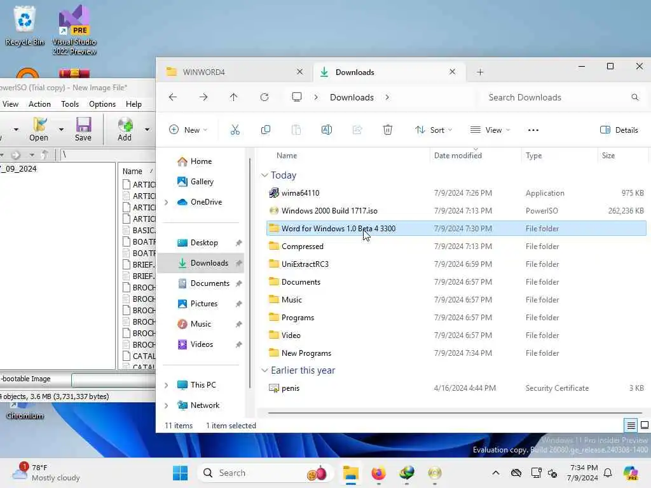Image resolution: width=651 pixels, height=488 pixels.
Task: Click the Save icon in PowerISO toolbar
Action: coord(83,129)
